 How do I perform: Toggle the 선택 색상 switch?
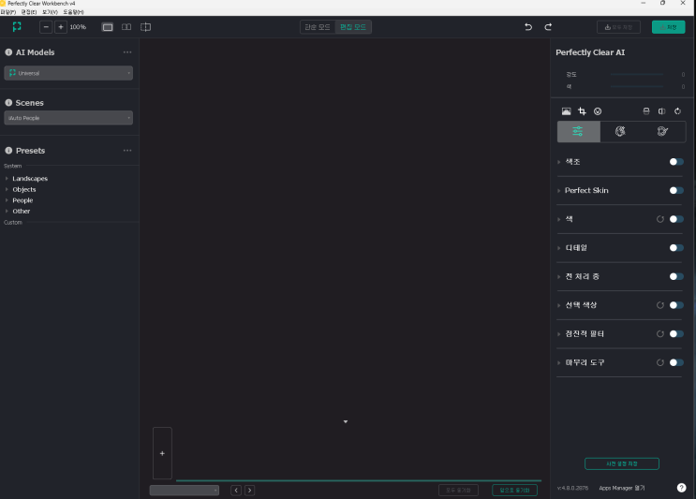(x=676, y=305)
